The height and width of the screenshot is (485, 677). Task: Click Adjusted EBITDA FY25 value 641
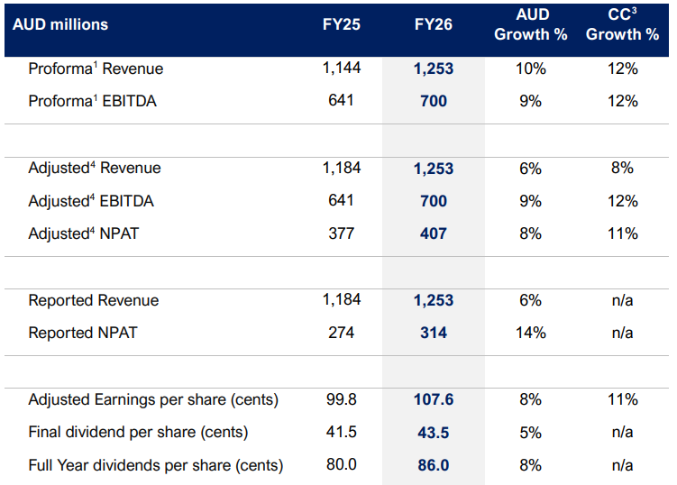pyautogui.click(x=341, y=200)
